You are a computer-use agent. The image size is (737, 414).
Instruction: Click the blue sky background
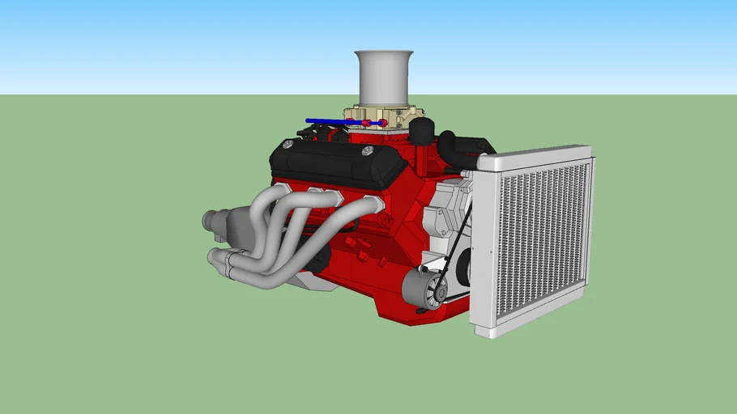pyautogui.click(x=162, y=40)
